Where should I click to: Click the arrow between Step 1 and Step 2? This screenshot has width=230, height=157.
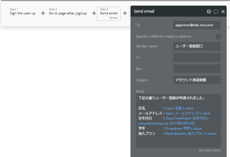click(x=43, y=13)
